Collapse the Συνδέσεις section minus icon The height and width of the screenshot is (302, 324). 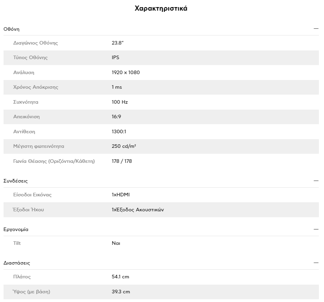click(x=316, y=181)
